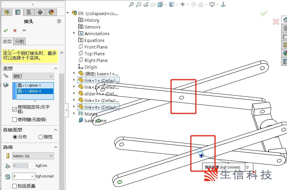Click the face selection icon beside list
This screenshot has height=190, width=287.
click(x=6, y=85)
